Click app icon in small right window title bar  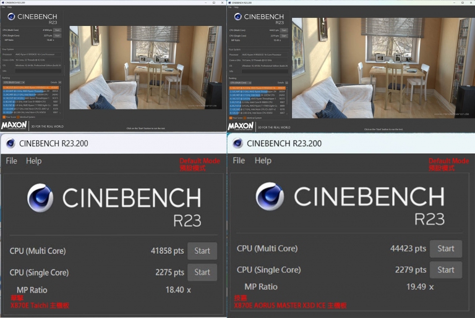(x=230, y=2)
